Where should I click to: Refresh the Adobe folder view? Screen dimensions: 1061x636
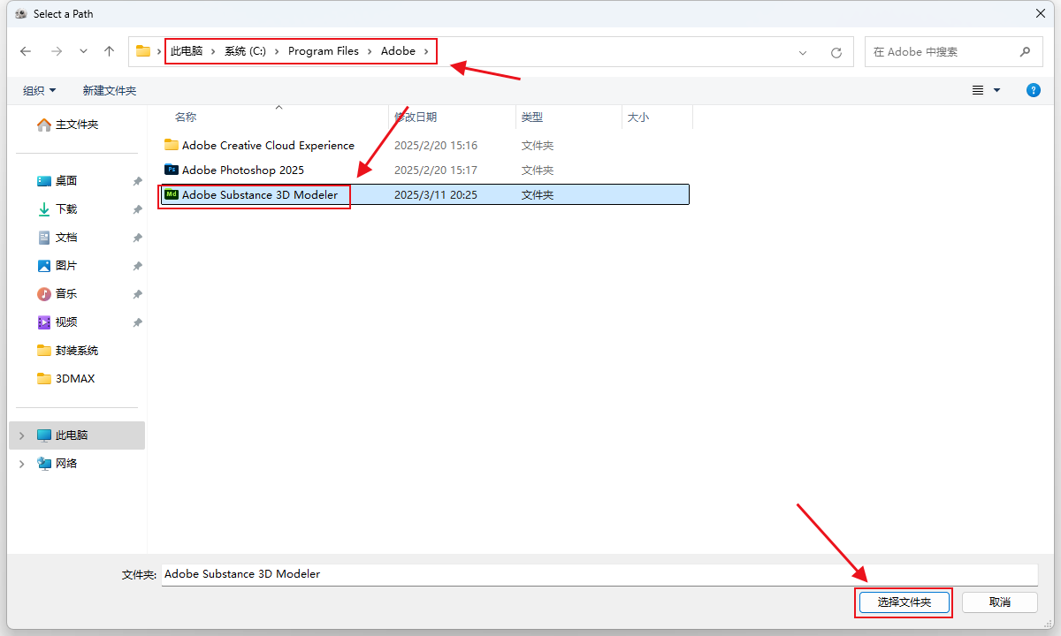[836, 52]
